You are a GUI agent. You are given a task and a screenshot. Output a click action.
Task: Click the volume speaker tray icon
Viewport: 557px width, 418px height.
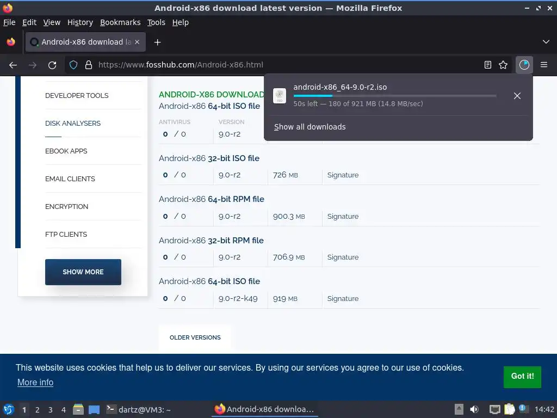(x=474, y=409)
